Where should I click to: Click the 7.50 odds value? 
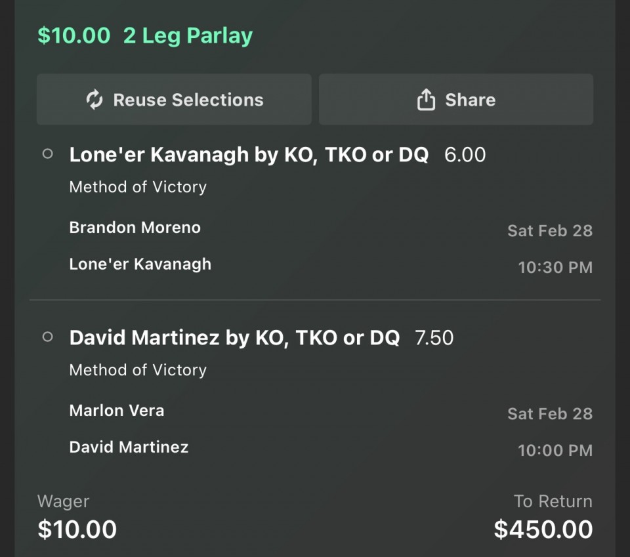434,338
